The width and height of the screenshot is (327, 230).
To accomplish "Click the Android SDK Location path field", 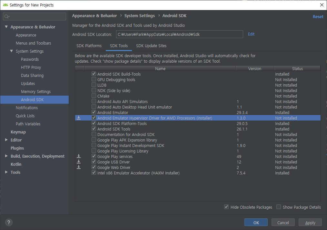I will click(180, 34).
